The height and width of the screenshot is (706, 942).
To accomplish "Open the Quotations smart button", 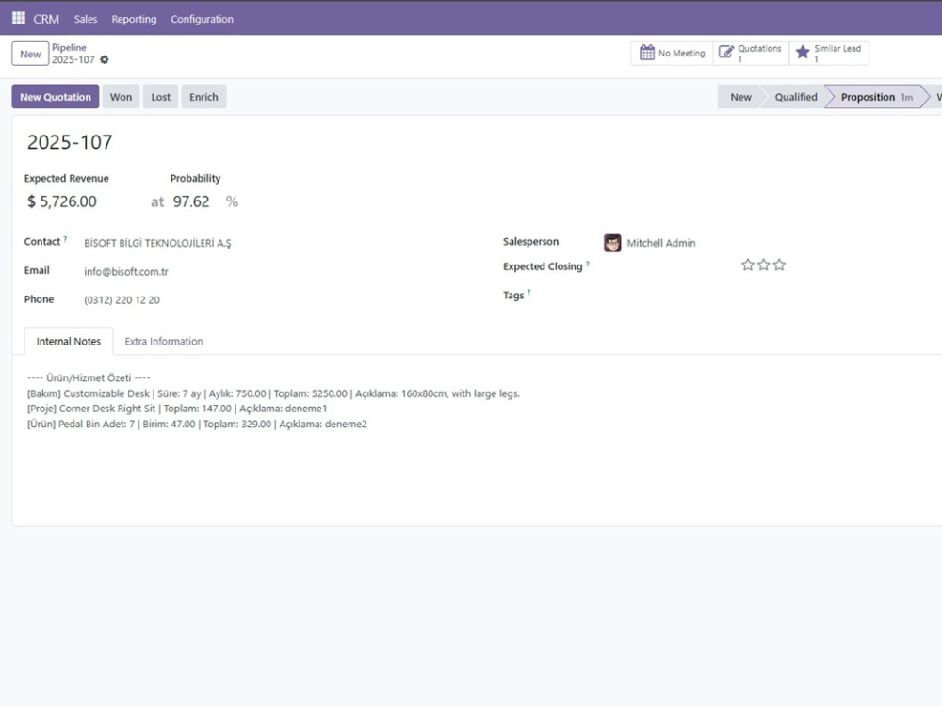I will [x=751, y=53].
